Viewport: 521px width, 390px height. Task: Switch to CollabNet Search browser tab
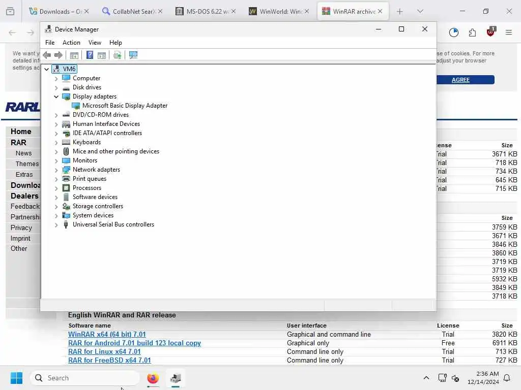132,11
